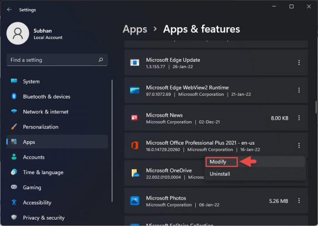
Task: Select the Microsoft Photos title
Action: [x=166, y=198]
